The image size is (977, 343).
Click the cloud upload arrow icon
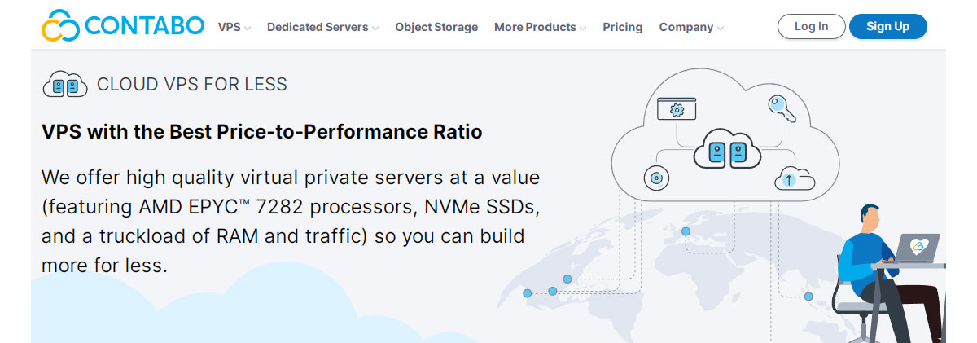pyautogui.click(x=795, y=177)
